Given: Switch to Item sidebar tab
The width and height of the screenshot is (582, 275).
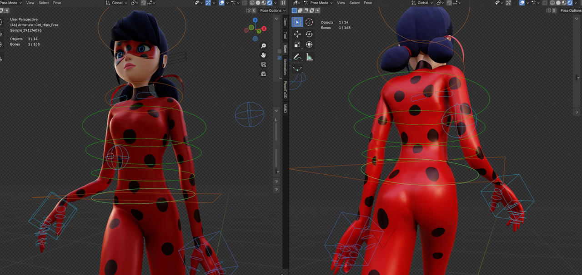Looking at the screenshot, I should [x=285, y=22].
